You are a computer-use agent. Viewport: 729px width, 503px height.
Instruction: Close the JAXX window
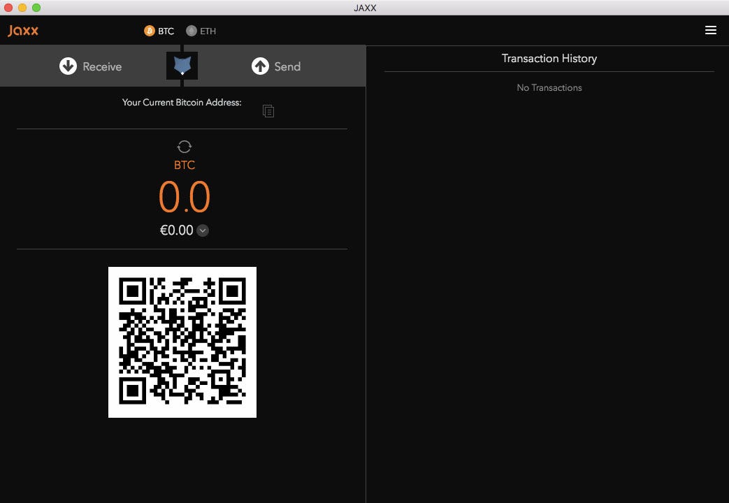point(8,8)
